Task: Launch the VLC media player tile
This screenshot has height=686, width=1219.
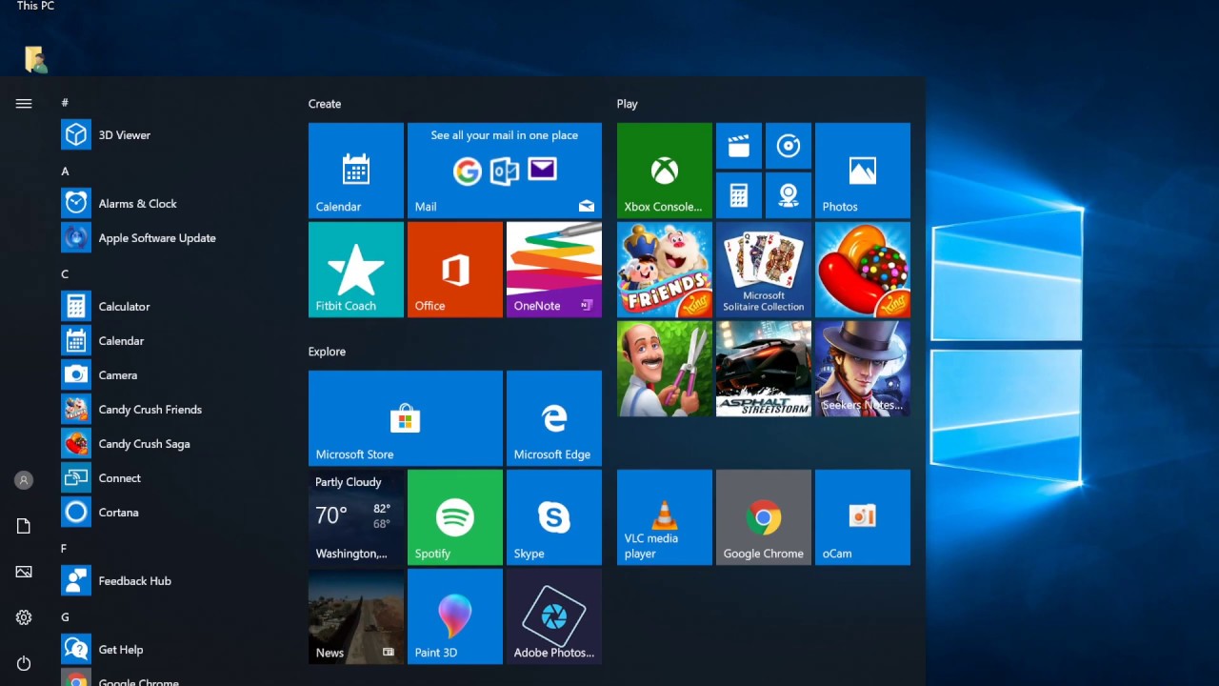Action: point(665,517)
